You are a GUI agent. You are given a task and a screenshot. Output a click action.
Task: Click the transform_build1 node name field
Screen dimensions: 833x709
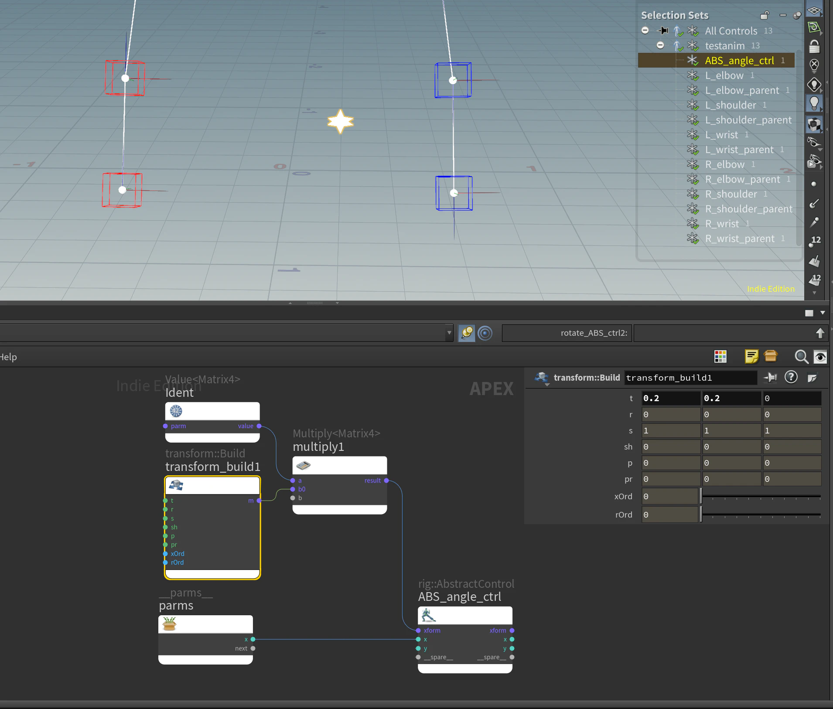pos(690,378)
